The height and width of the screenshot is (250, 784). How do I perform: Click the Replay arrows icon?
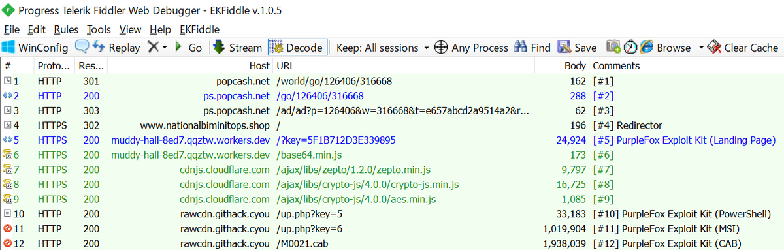99,47
